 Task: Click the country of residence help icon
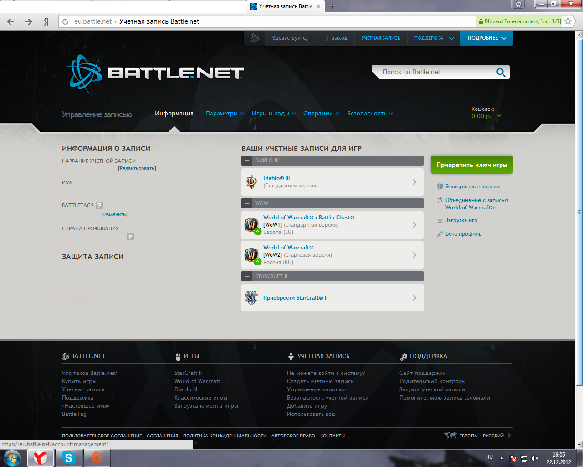point(130,237)
